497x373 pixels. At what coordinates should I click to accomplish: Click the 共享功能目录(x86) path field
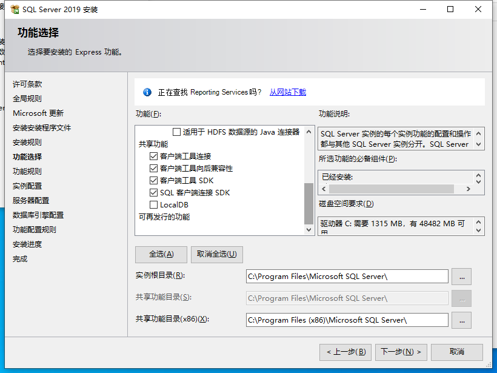(x=347, y=320)
